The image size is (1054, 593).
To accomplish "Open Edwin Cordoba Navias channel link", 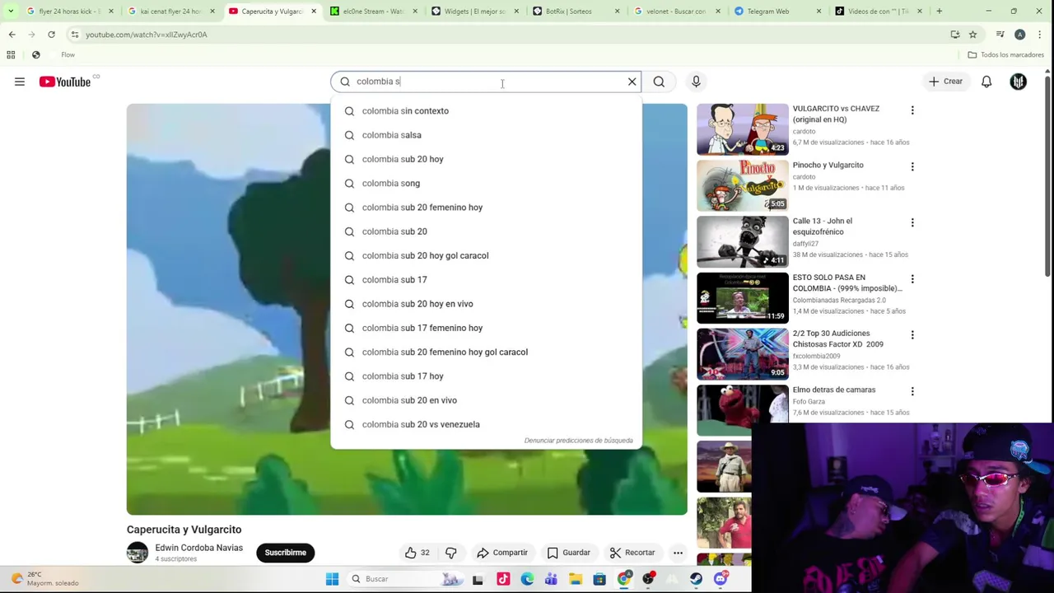I will (198, 548).
